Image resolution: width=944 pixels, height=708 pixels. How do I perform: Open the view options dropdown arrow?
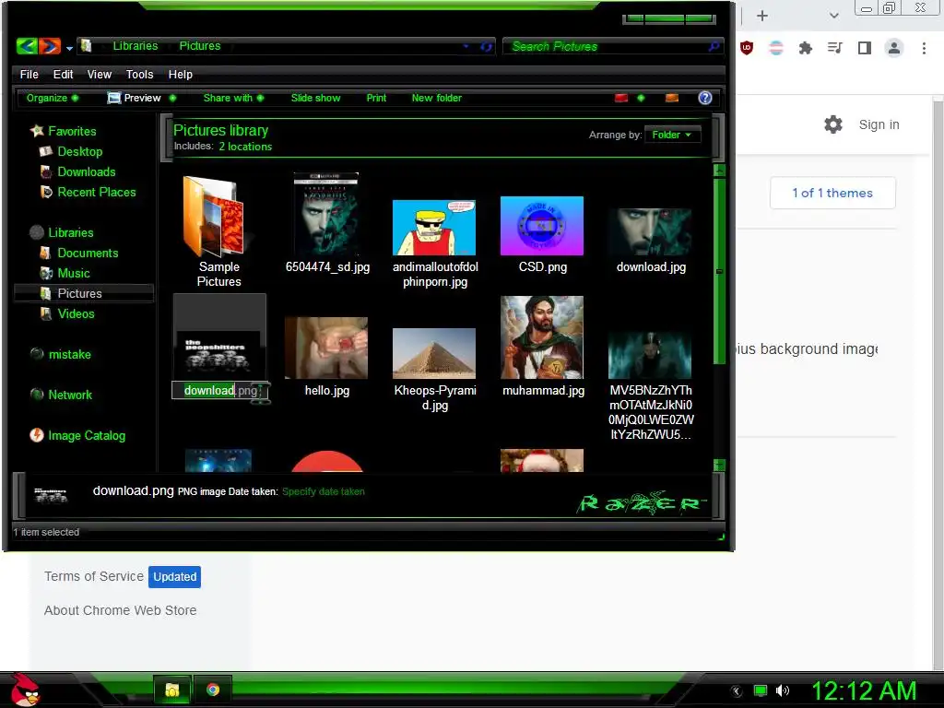tap(641, 98)
